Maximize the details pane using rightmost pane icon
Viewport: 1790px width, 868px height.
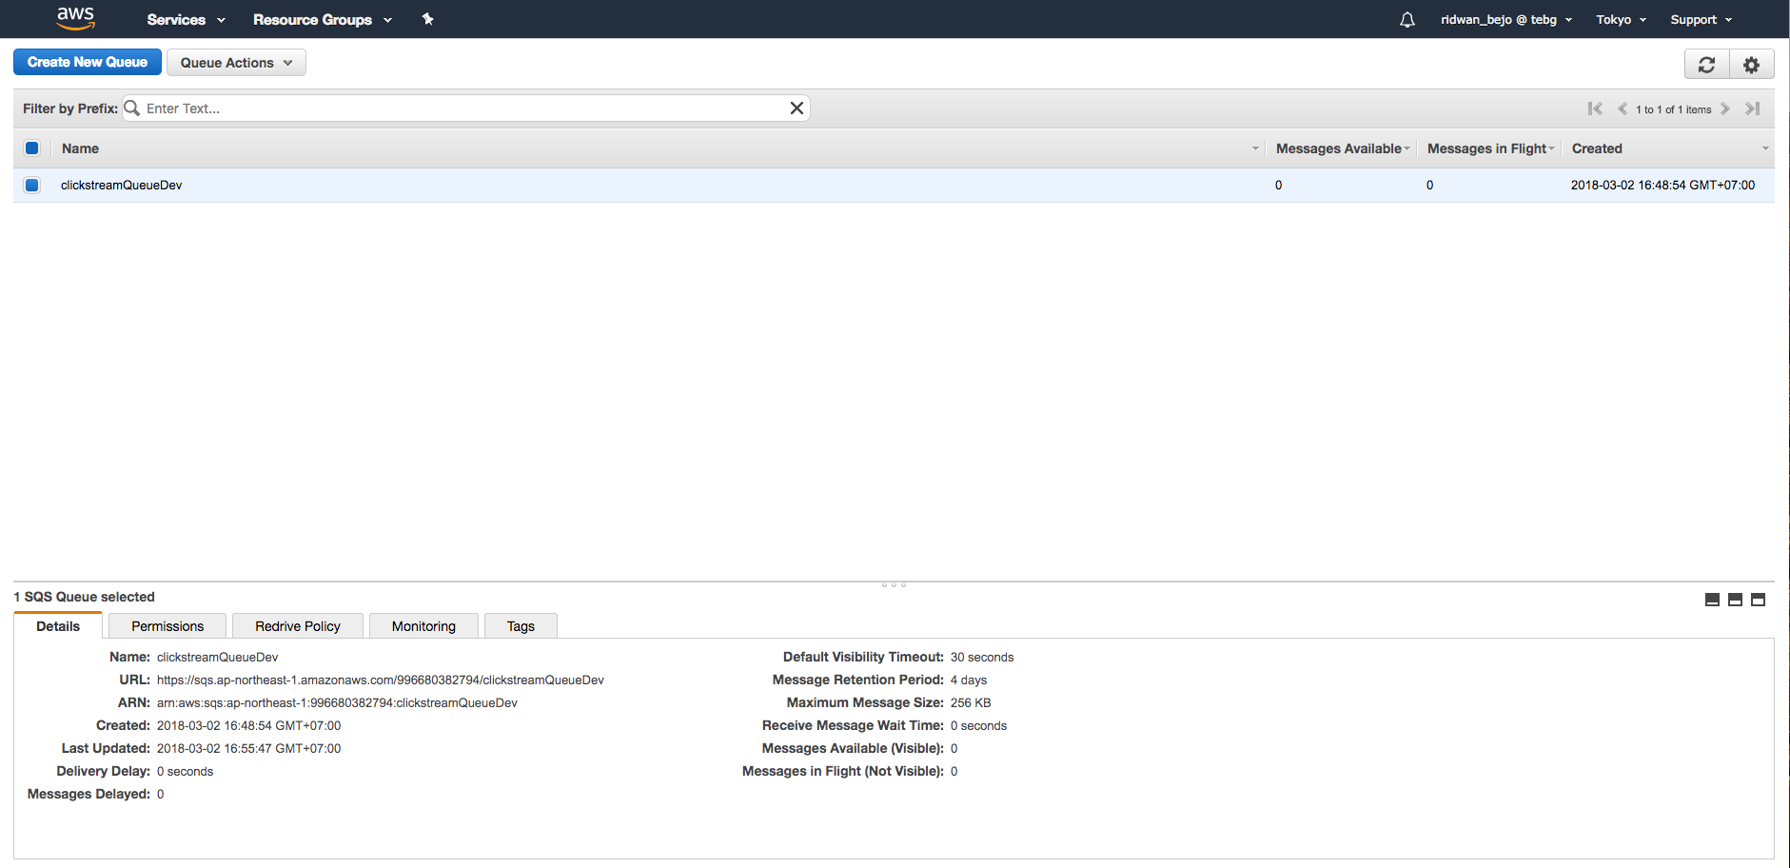(x=1757, y=600)
